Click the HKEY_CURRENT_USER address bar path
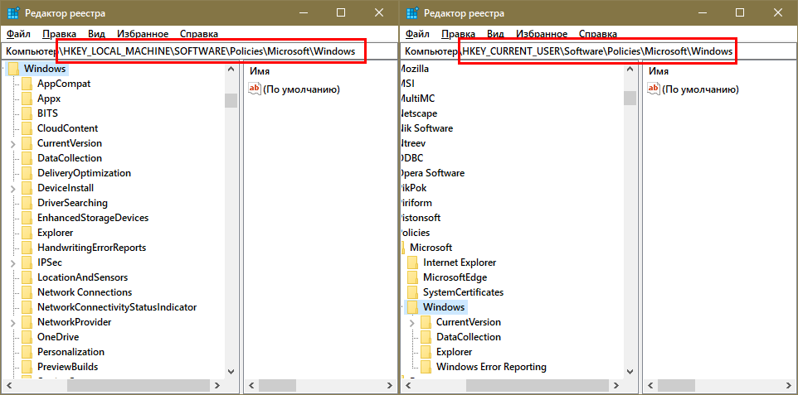Image resolution: width=798 pixels, height=395 pixels. click(x=597, y=51)
